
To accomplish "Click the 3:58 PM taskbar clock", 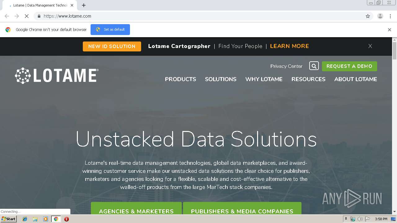I will tap(381, 219).
